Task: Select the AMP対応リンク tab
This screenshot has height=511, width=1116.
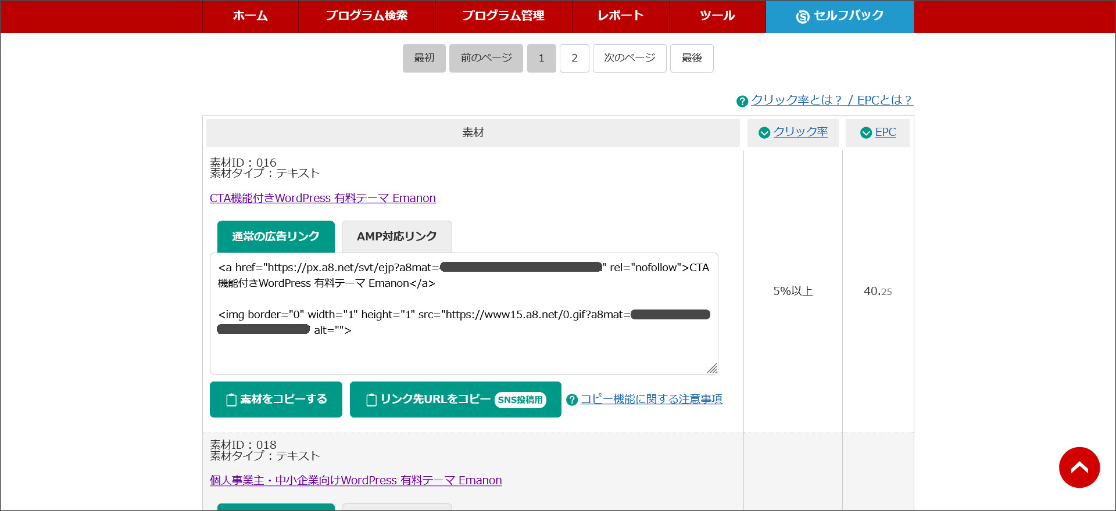Action: 397,236
